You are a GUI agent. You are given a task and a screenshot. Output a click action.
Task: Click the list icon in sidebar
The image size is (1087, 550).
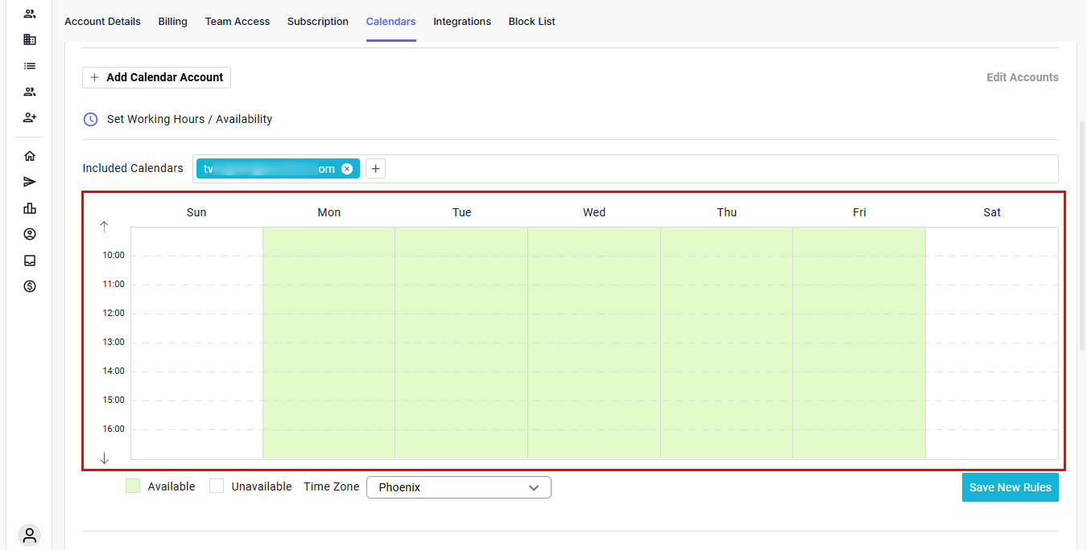[x=30, y=66]
